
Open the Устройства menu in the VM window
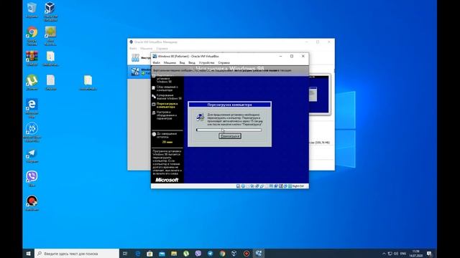(x=206, y=62)
